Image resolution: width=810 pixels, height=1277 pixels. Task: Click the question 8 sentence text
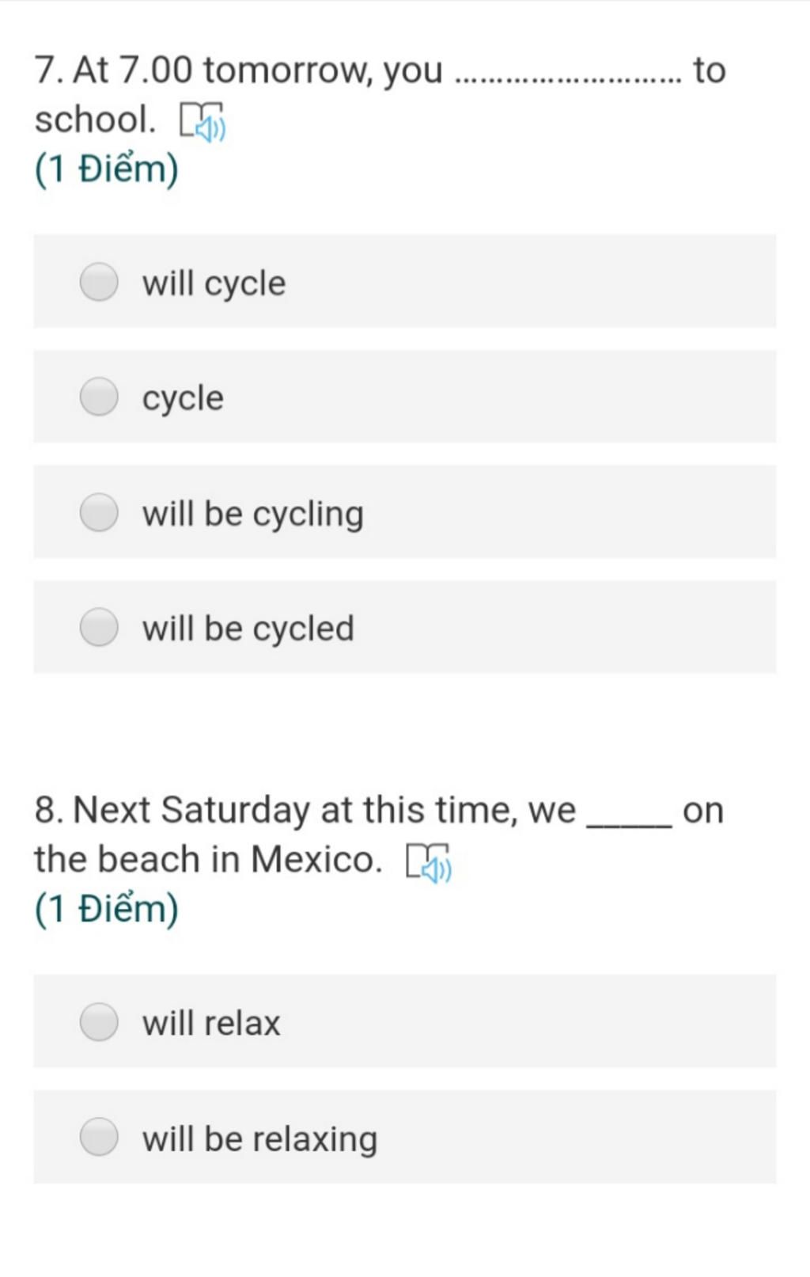(379, 834)
